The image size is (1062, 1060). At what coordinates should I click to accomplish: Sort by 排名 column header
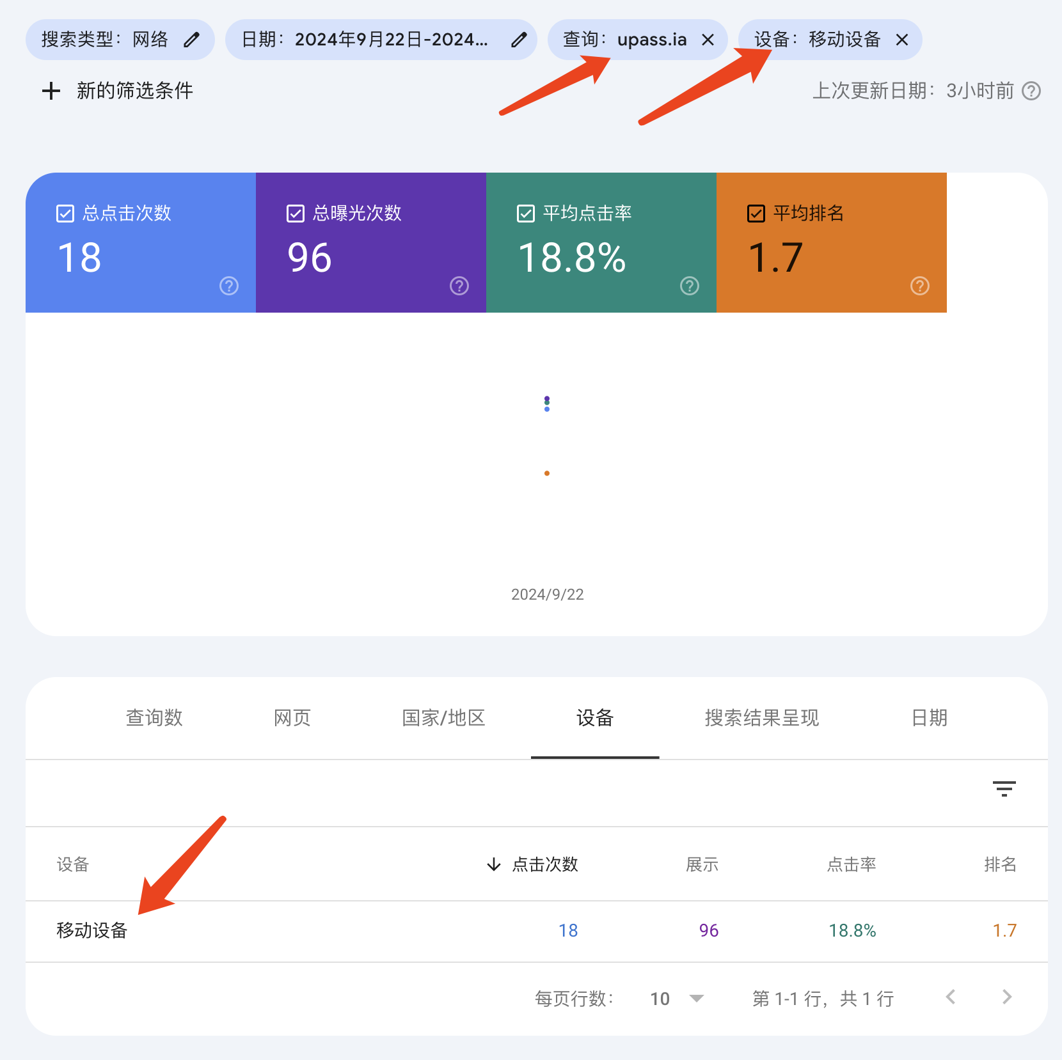(x=1001, y=864)
